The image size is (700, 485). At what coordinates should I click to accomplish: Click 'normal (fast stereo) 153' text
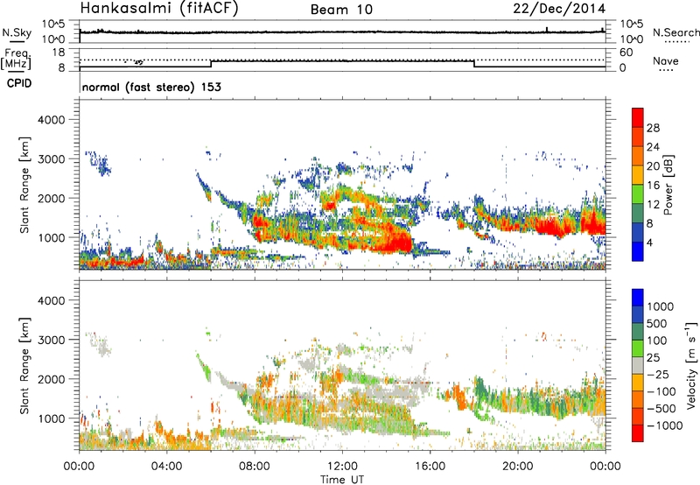[151, 87]
